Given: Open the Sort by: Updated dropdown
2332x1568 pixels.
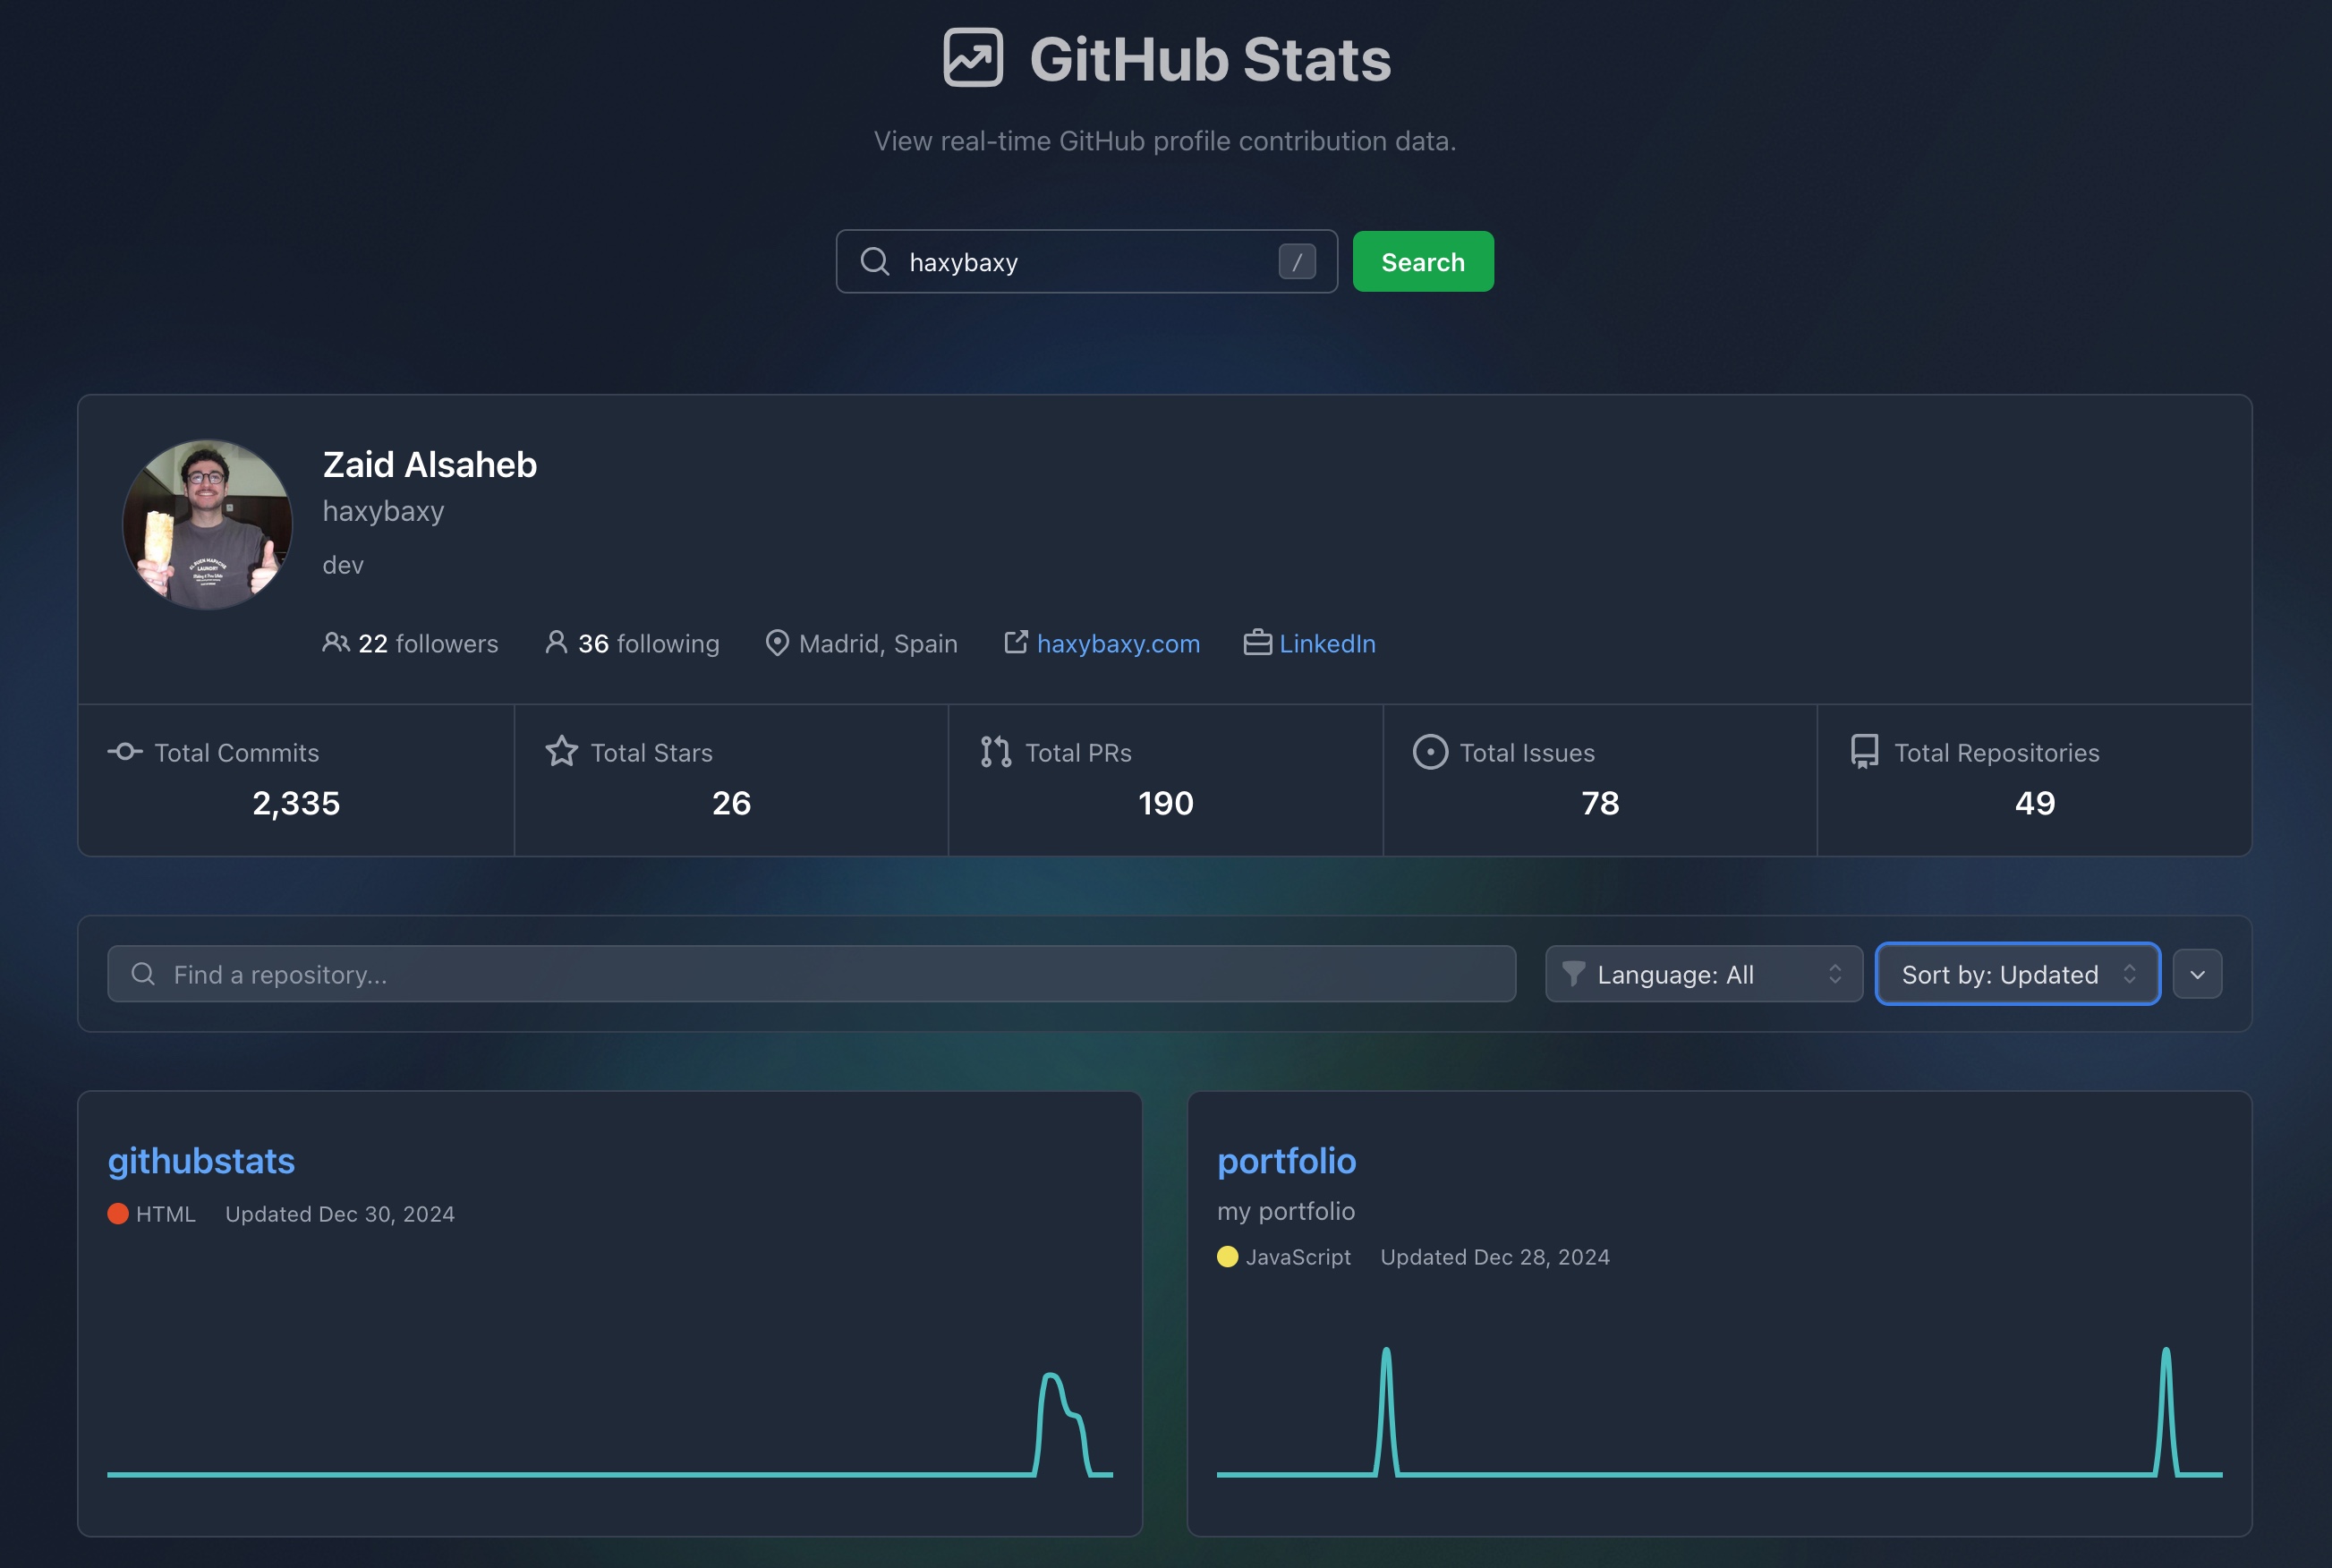Looking at the screenshot, I should pos(2017,974).
